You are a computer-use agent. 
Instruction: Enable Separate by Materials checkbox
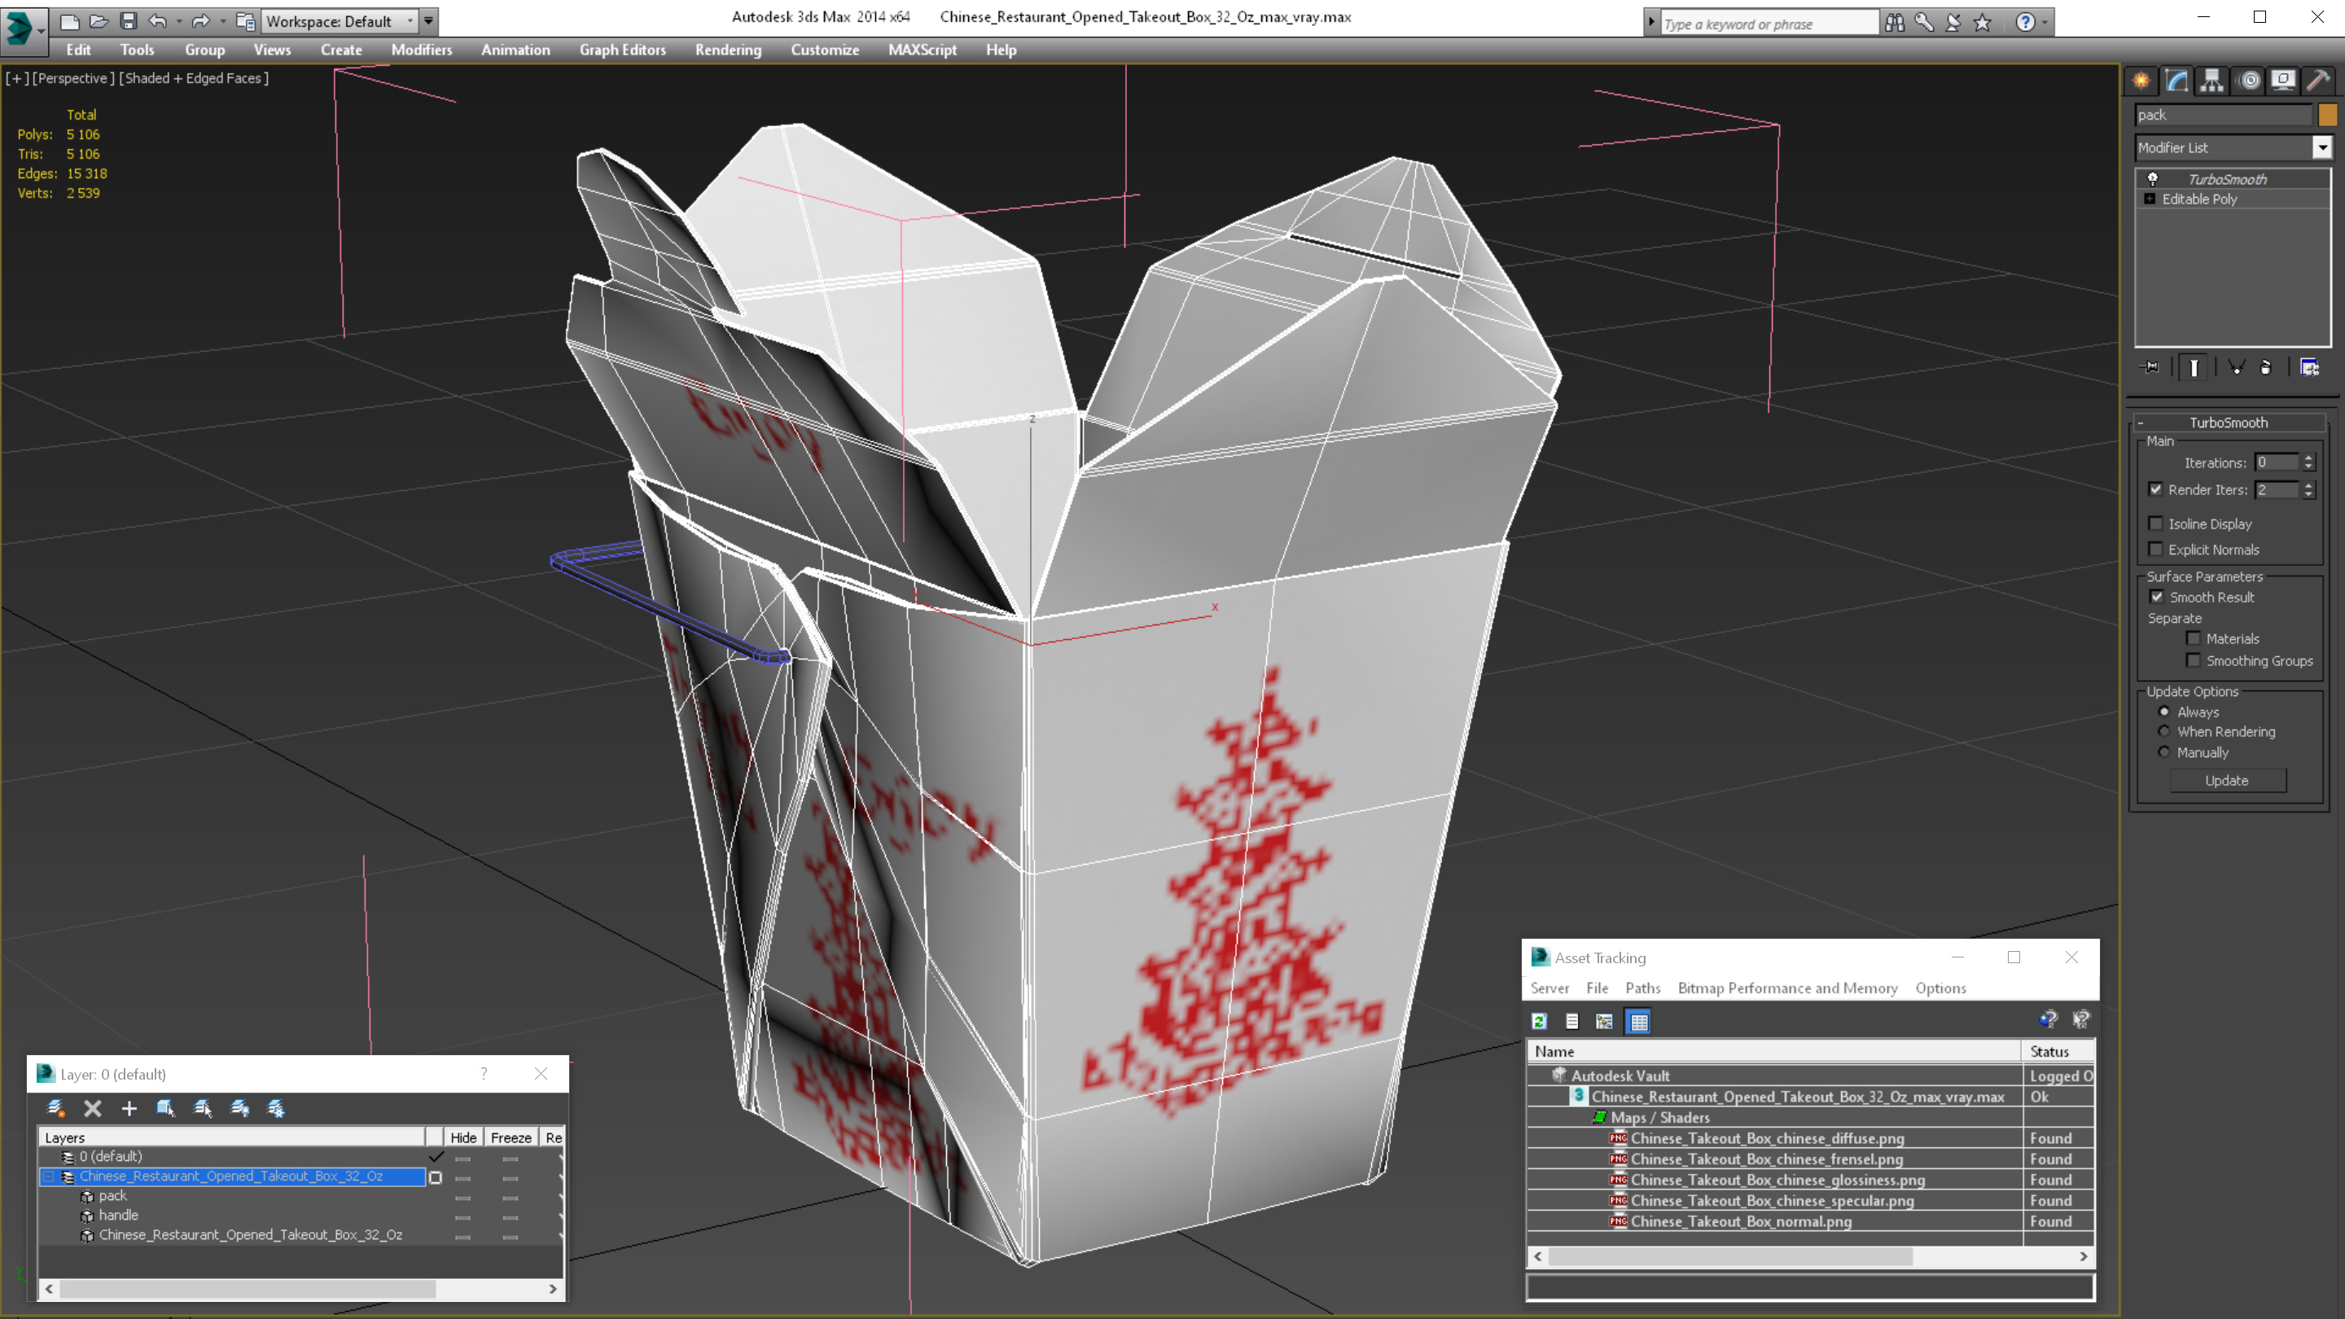click(2193, 638)
